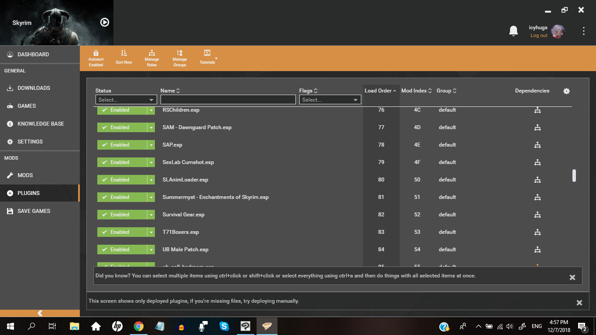Click dependencies icon for T71Boxers.esp
Viewport: 596px width, 335px height.
(538, 232)
